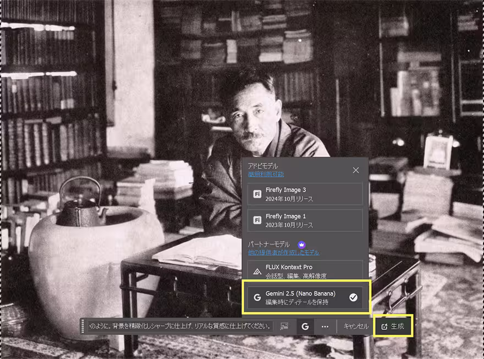Open the three-dot more options menu
Viewport: 484px width, 359px height.
pyautogui.click(x=324, y=326)
